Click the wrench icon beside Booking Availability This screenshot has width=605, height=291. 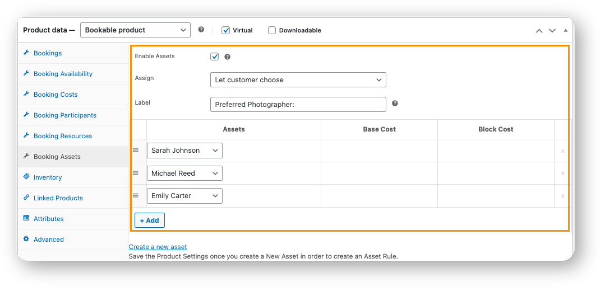tap(26, 73)
